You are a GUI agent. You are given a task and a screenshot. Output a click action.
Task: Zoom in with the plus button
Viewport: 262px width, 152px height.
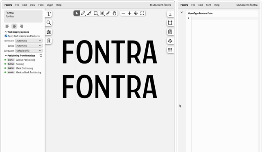pyautogui.click(x=129, y=13)
